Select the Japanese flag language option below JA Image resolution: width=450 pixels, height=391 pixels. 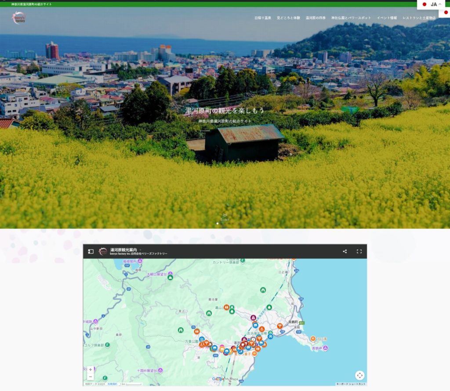(446, 13)
